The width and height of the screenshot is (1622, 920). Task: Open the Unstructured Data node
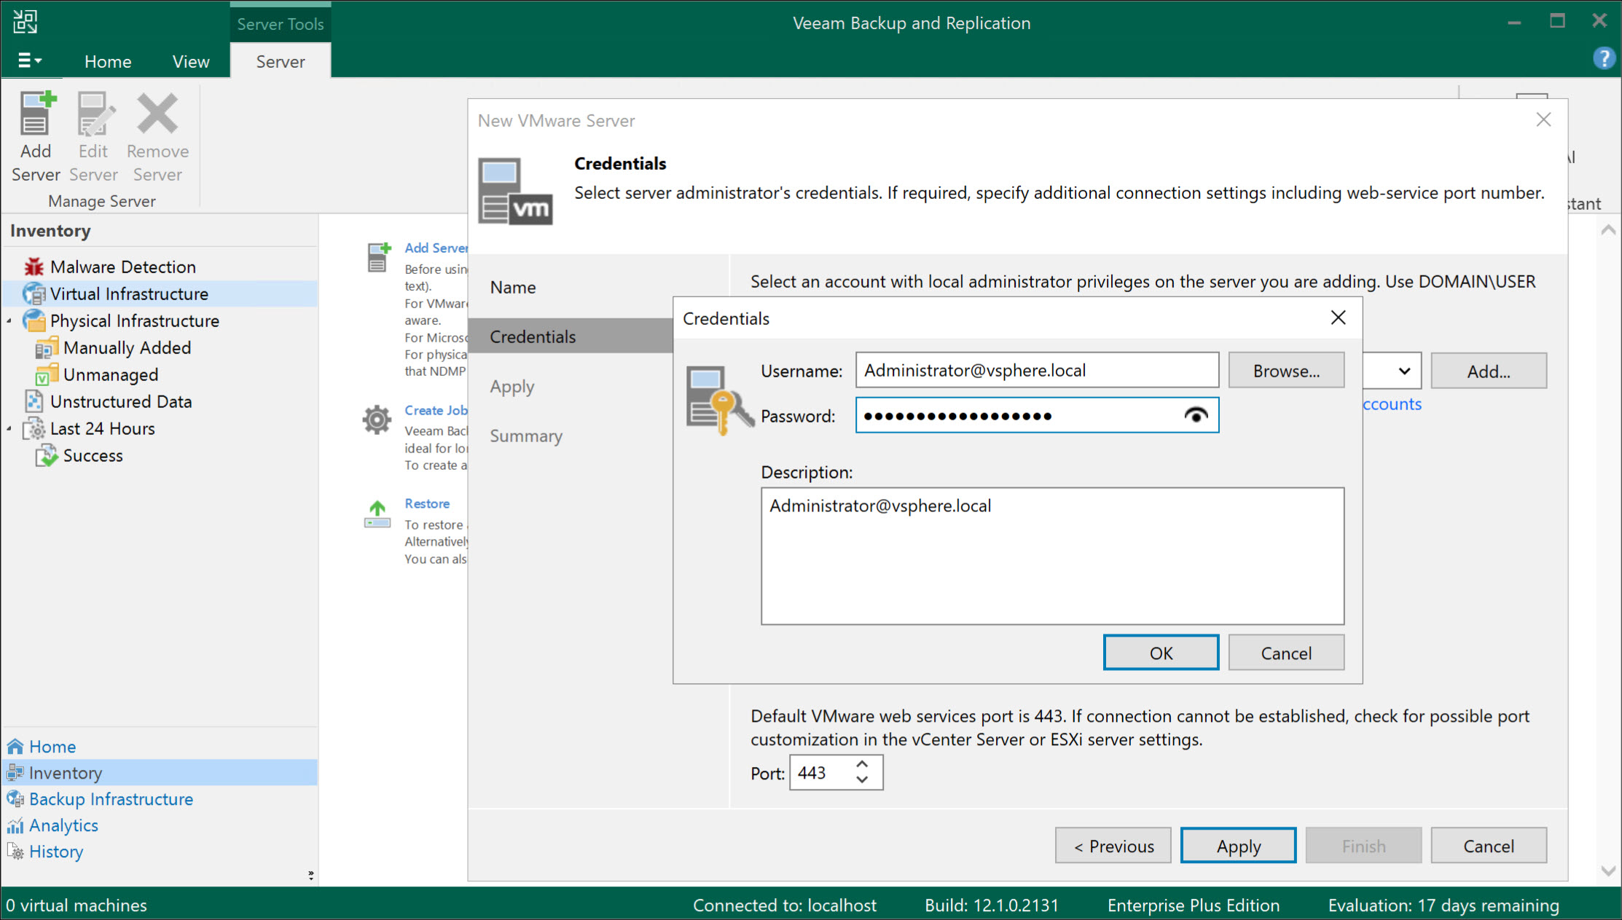[x=120, y=401]
